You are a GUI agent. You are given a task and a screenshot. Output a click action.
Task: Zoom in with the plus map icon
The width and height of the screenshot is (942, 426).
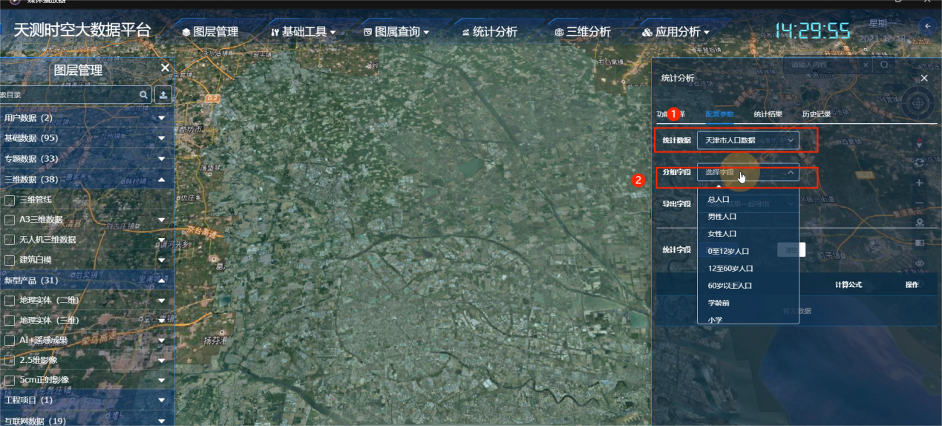point(920,183)
